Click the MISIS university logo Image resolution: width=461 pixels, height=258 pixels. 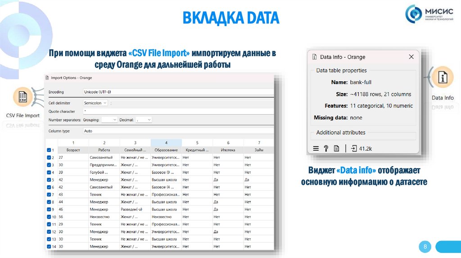coord(429,14)
